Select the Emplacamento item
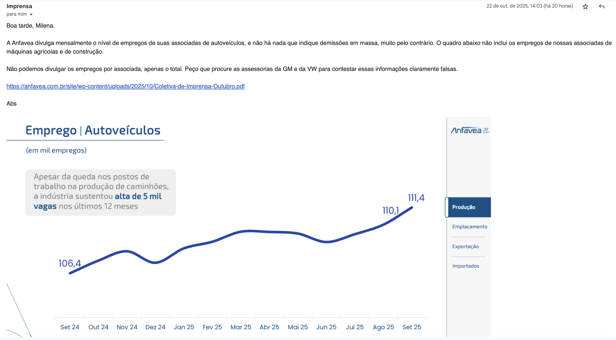The image size is (616, 340). (470, 227)
